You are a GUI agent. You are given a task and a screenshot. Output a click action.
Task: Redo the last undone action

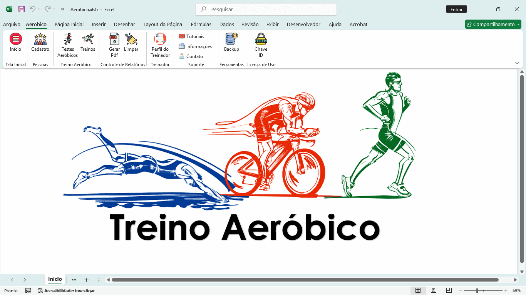click(x=47, y=9)
